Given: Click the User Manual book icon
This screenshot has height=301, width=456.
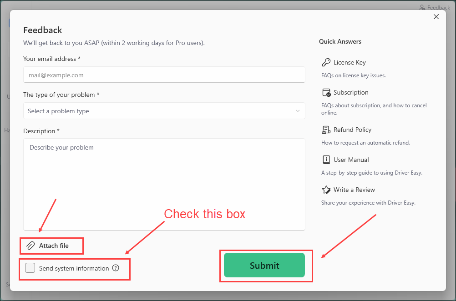Looking at the screenshot, I should click(x=326, y=160).
